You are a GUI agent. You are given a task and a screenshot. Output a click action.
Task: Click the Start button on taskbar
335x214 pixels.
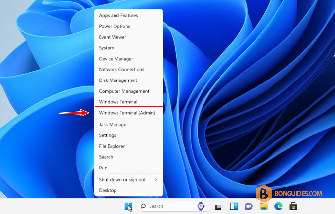tap(128, 206)
